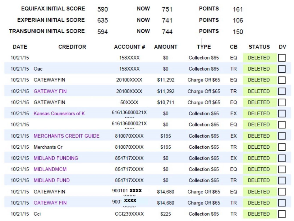Select the Experian initial score 635
The image size is (294, 221).
[102, 20]
